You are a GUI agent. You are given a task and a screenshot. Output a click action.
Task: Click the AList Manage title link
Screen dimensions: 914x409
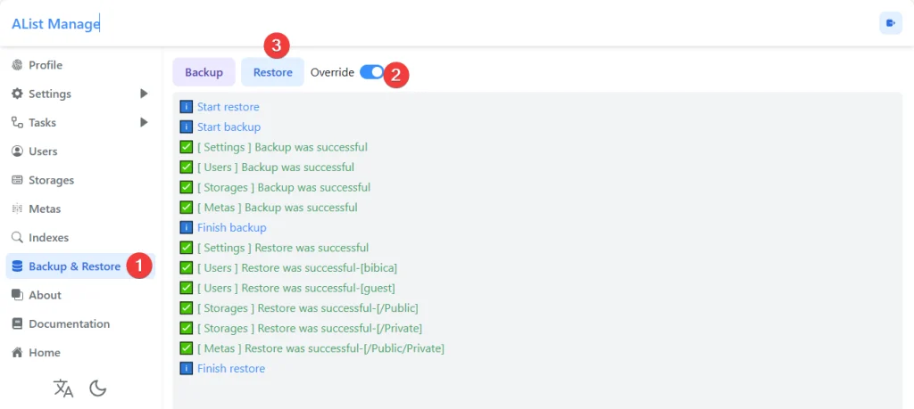[55, 24]
